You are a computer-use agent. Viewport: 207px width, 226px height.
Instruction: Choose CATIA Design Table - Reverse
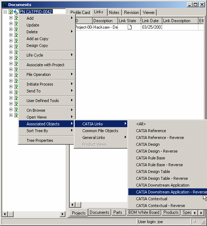pyautogui.click(x=167, y=178)
